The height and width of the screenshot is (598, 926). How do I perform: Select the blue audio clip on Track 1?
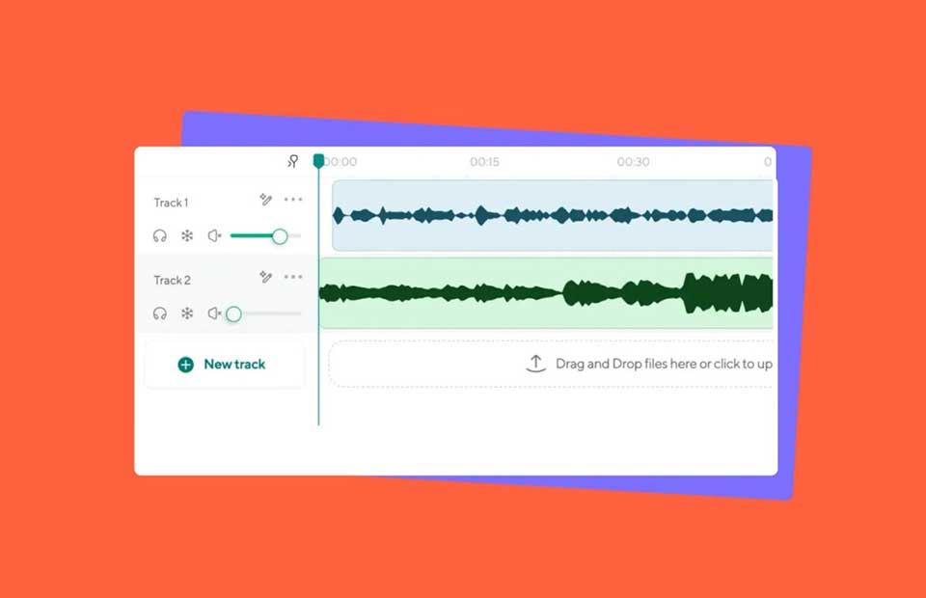pyautogui.click(x=553, y=215)
